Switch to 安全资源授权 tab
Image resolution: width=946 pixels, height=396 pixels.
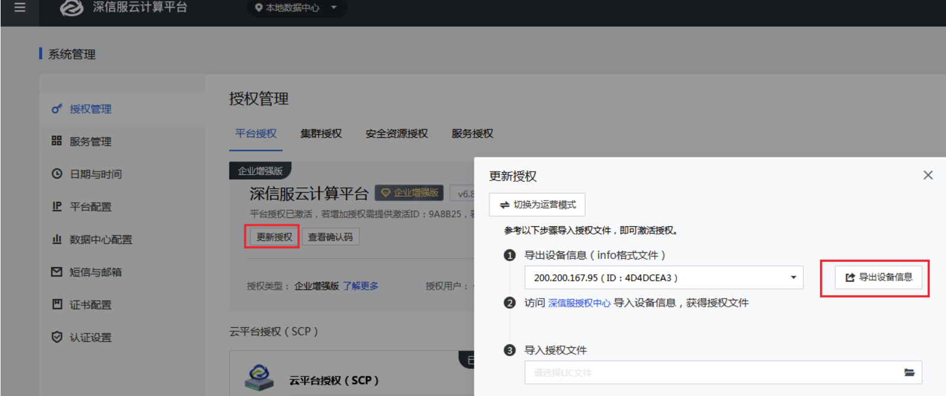click(396, 134)
